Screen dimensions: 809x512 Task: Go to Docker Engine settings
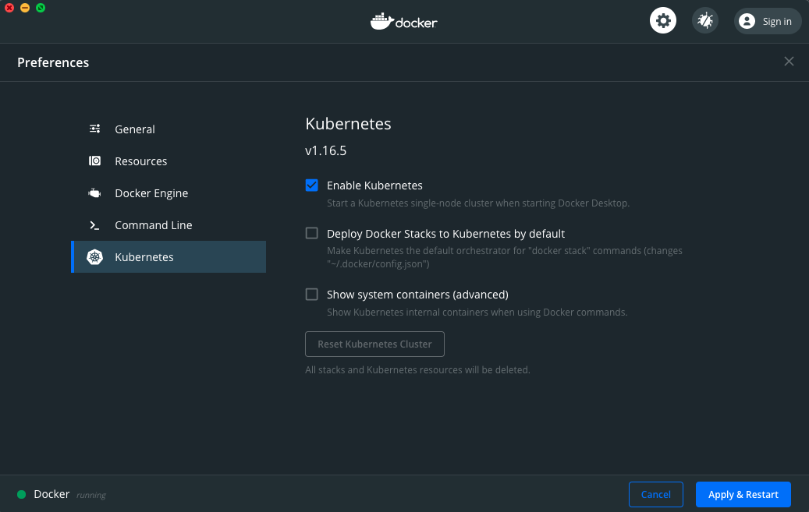click(169, 192)
